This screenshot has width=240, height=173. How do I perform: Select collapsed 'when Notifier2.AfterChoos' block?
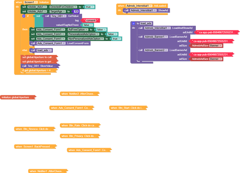[80, 94]
